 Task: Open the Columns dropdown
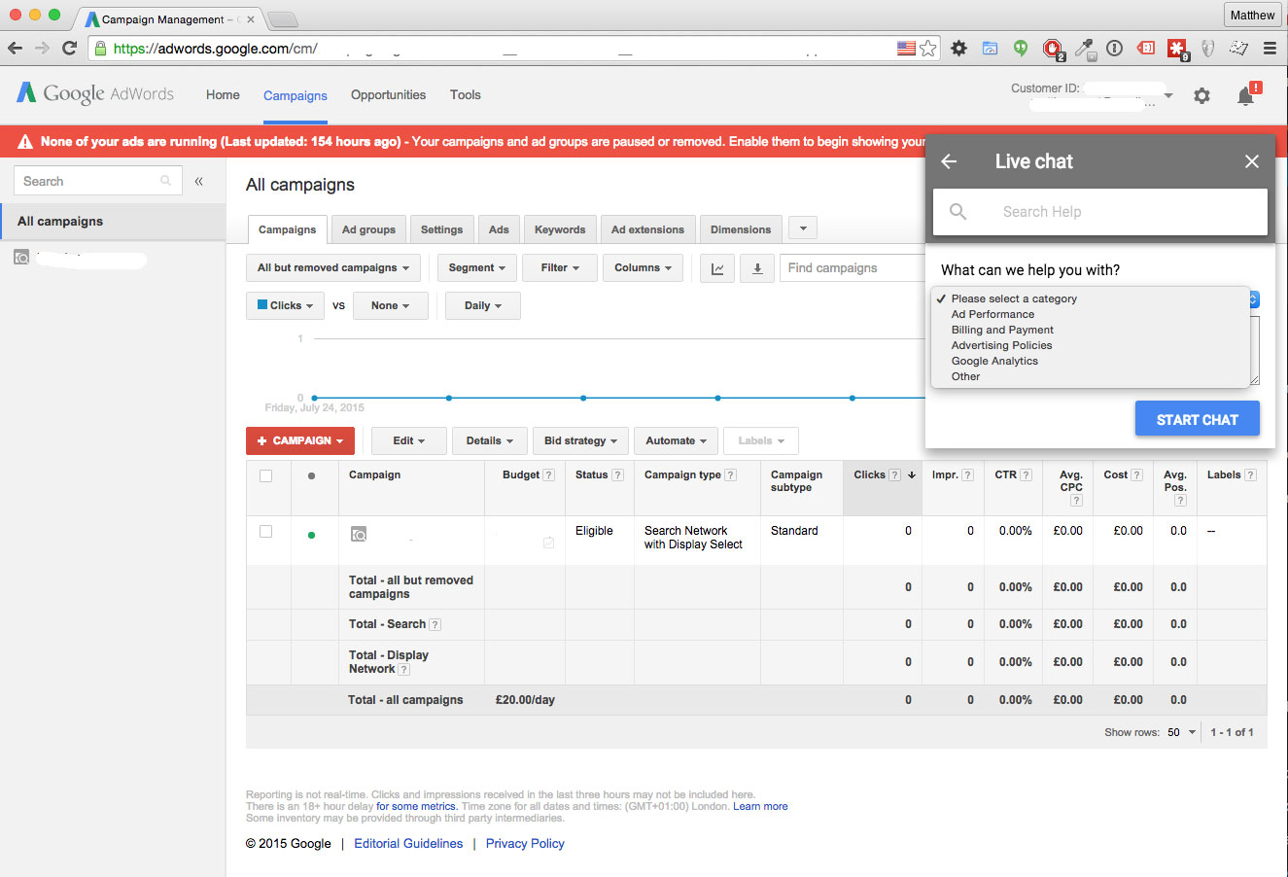pyautogui.click(x=644, y=268)
